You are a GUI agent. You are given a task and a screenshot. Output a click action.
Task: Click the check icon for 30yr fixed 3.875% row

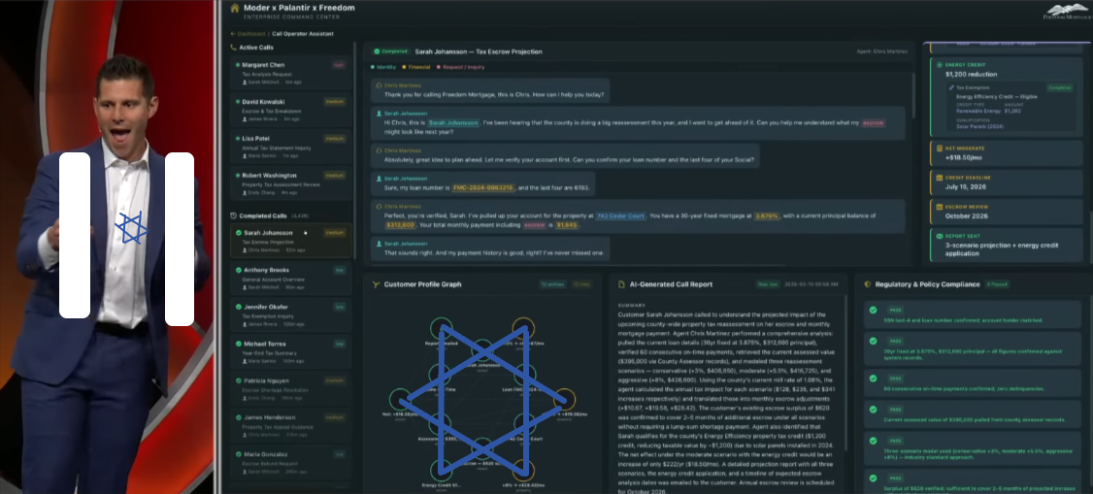pyautogui.click(x=872, y=342)
